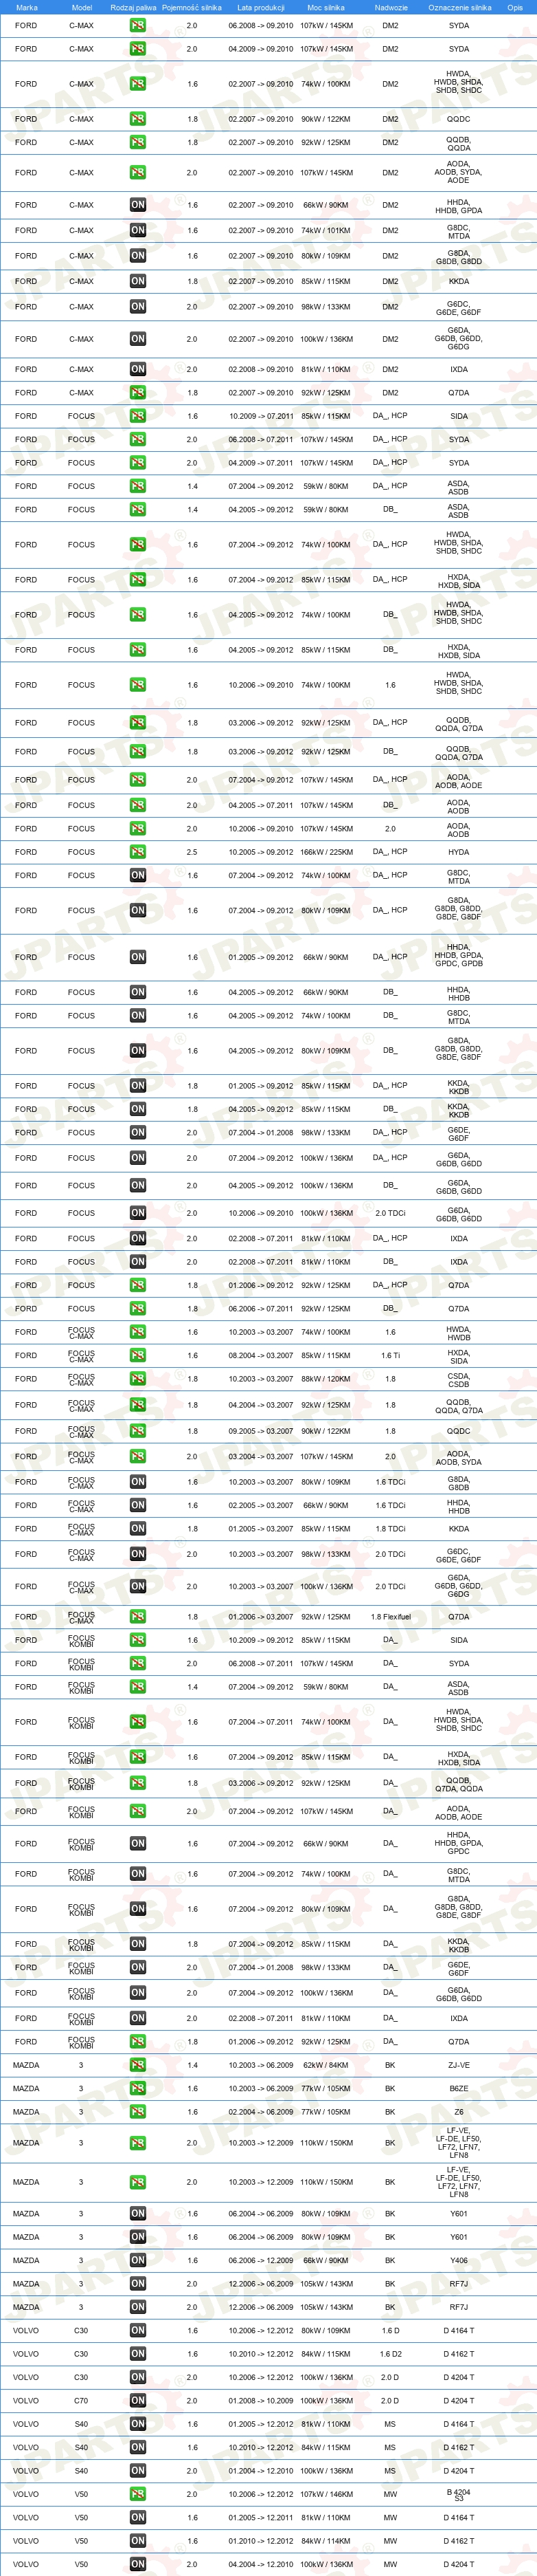Click the PB fuel icon in the HYDA row
The image size is (537, 2576).
click(x=138, y=852)
